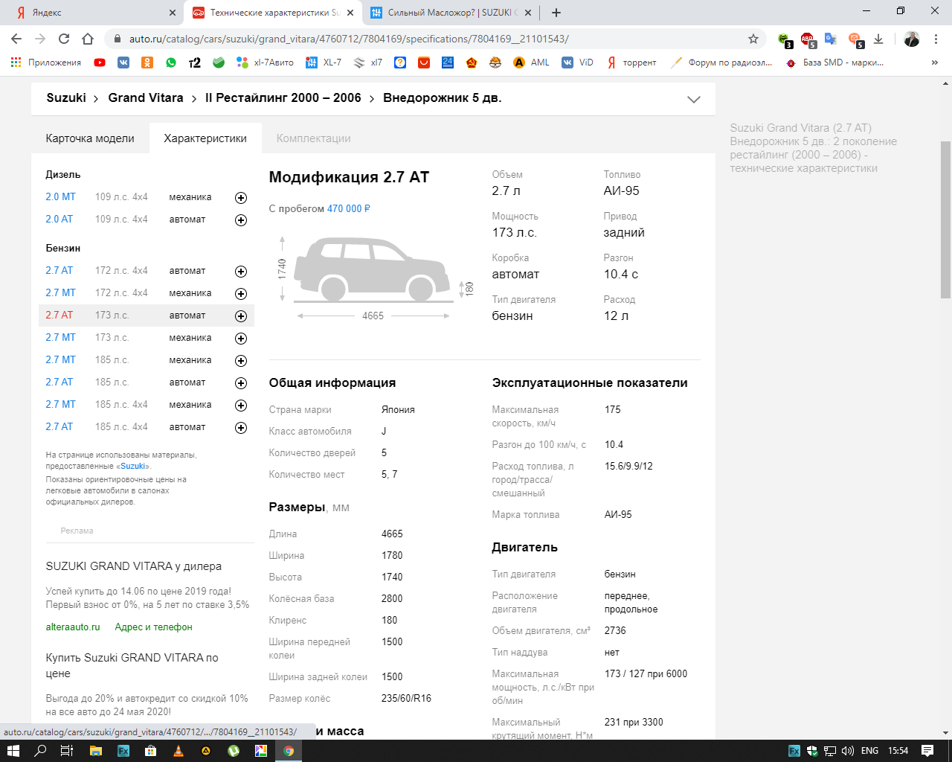Switch to Карточка модели tab
The height and width of the screenshot is (762, 952).
[90, 138]
